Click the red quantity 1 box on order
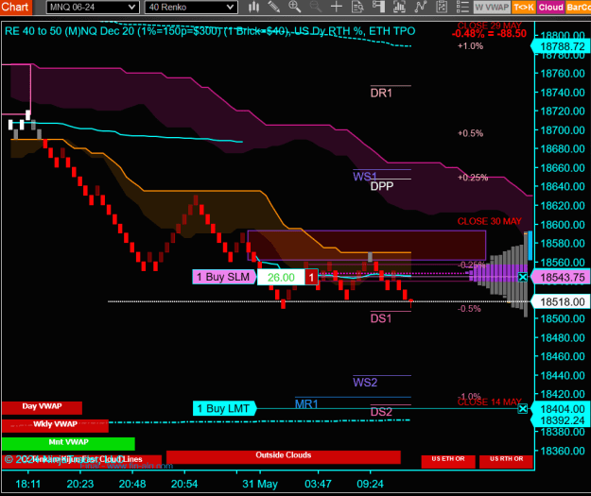Viewport: 591px width, 496px height. [x=311, y=278]
